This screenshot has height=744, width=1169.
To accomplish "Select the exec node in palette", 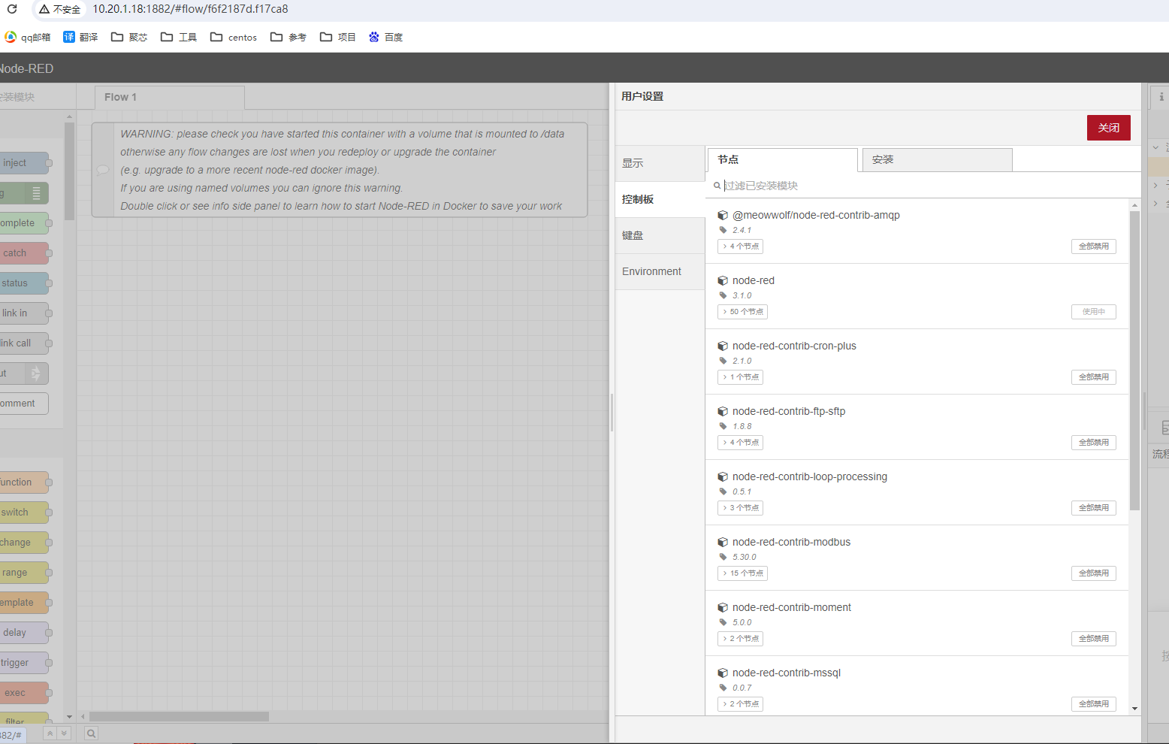I will click(23, 693).
